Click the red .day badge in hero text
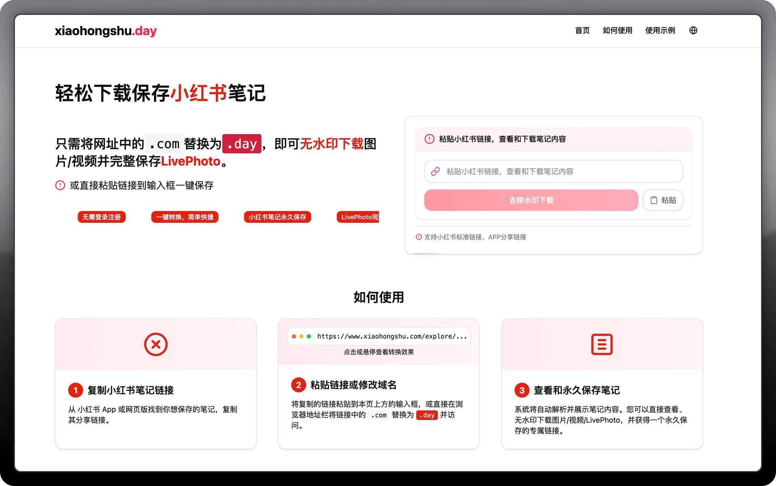The width and height of the screenshot is (776, 486). [x=242, y=144]
